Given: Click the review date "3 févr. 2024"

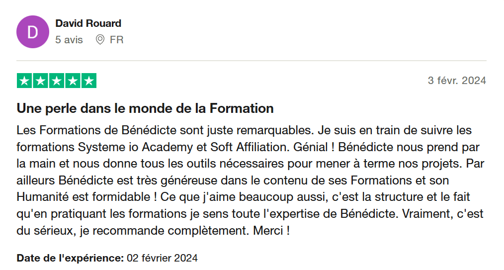Looking at the screenshot, I should (456, 81).
